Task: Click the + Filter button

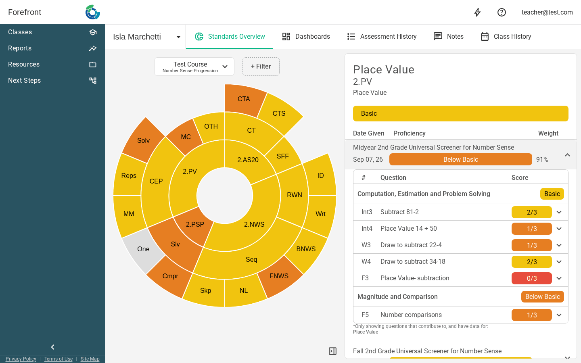Action: point(261,67)
